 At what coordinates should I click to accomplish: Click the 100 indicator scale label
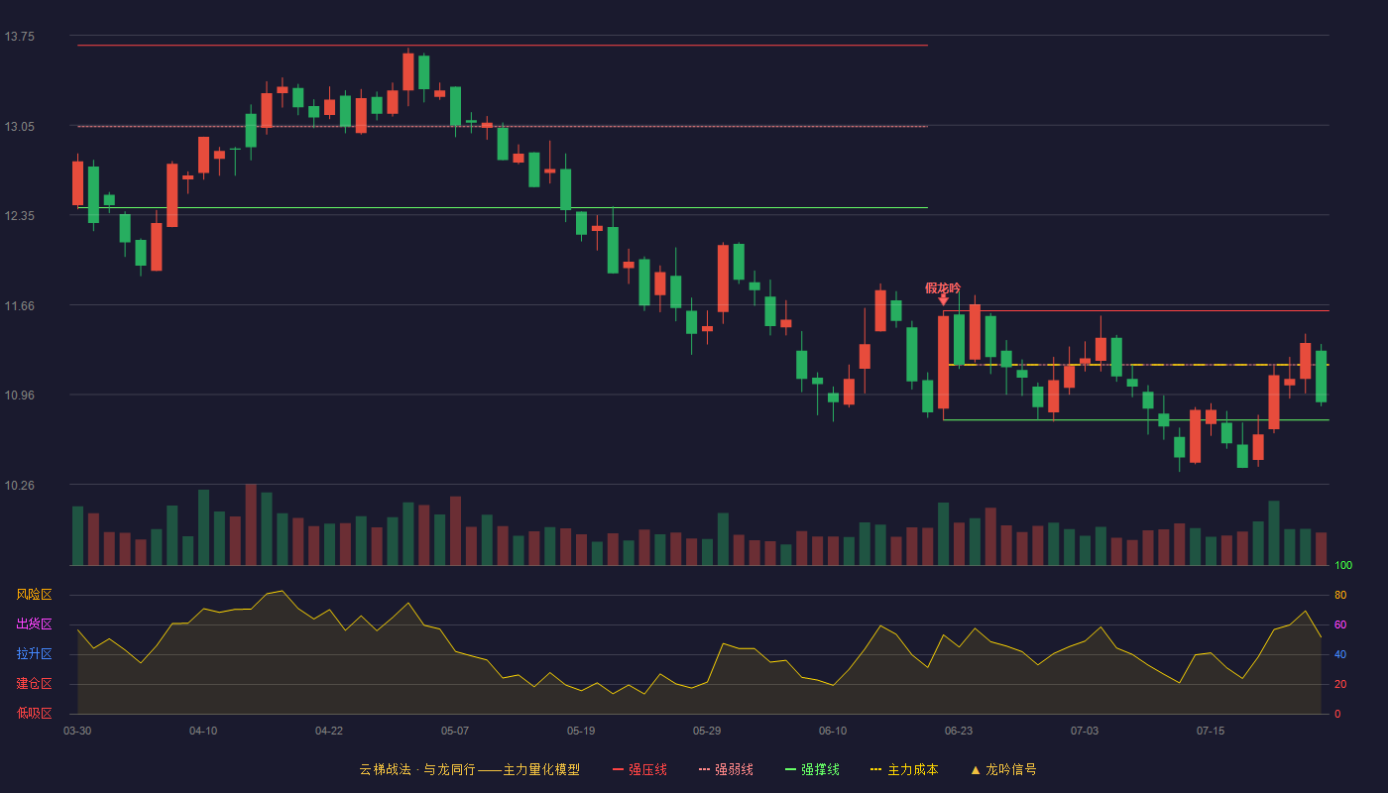[x=1343, y=566]
